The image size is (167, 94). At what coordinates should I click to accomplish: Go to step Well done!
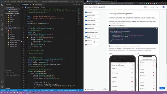[92, 41]
